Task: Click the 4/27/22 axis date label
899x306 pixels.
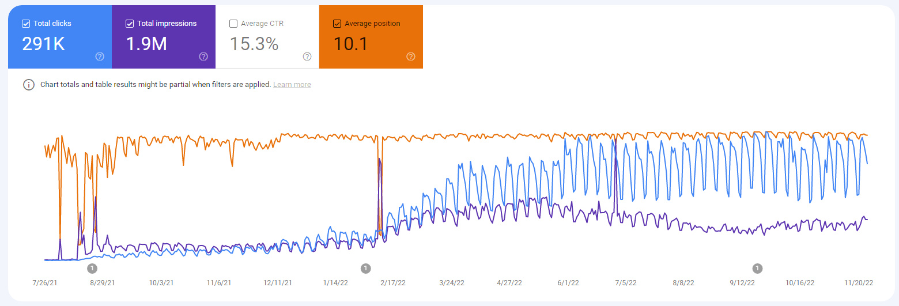Action: point(509,283)
